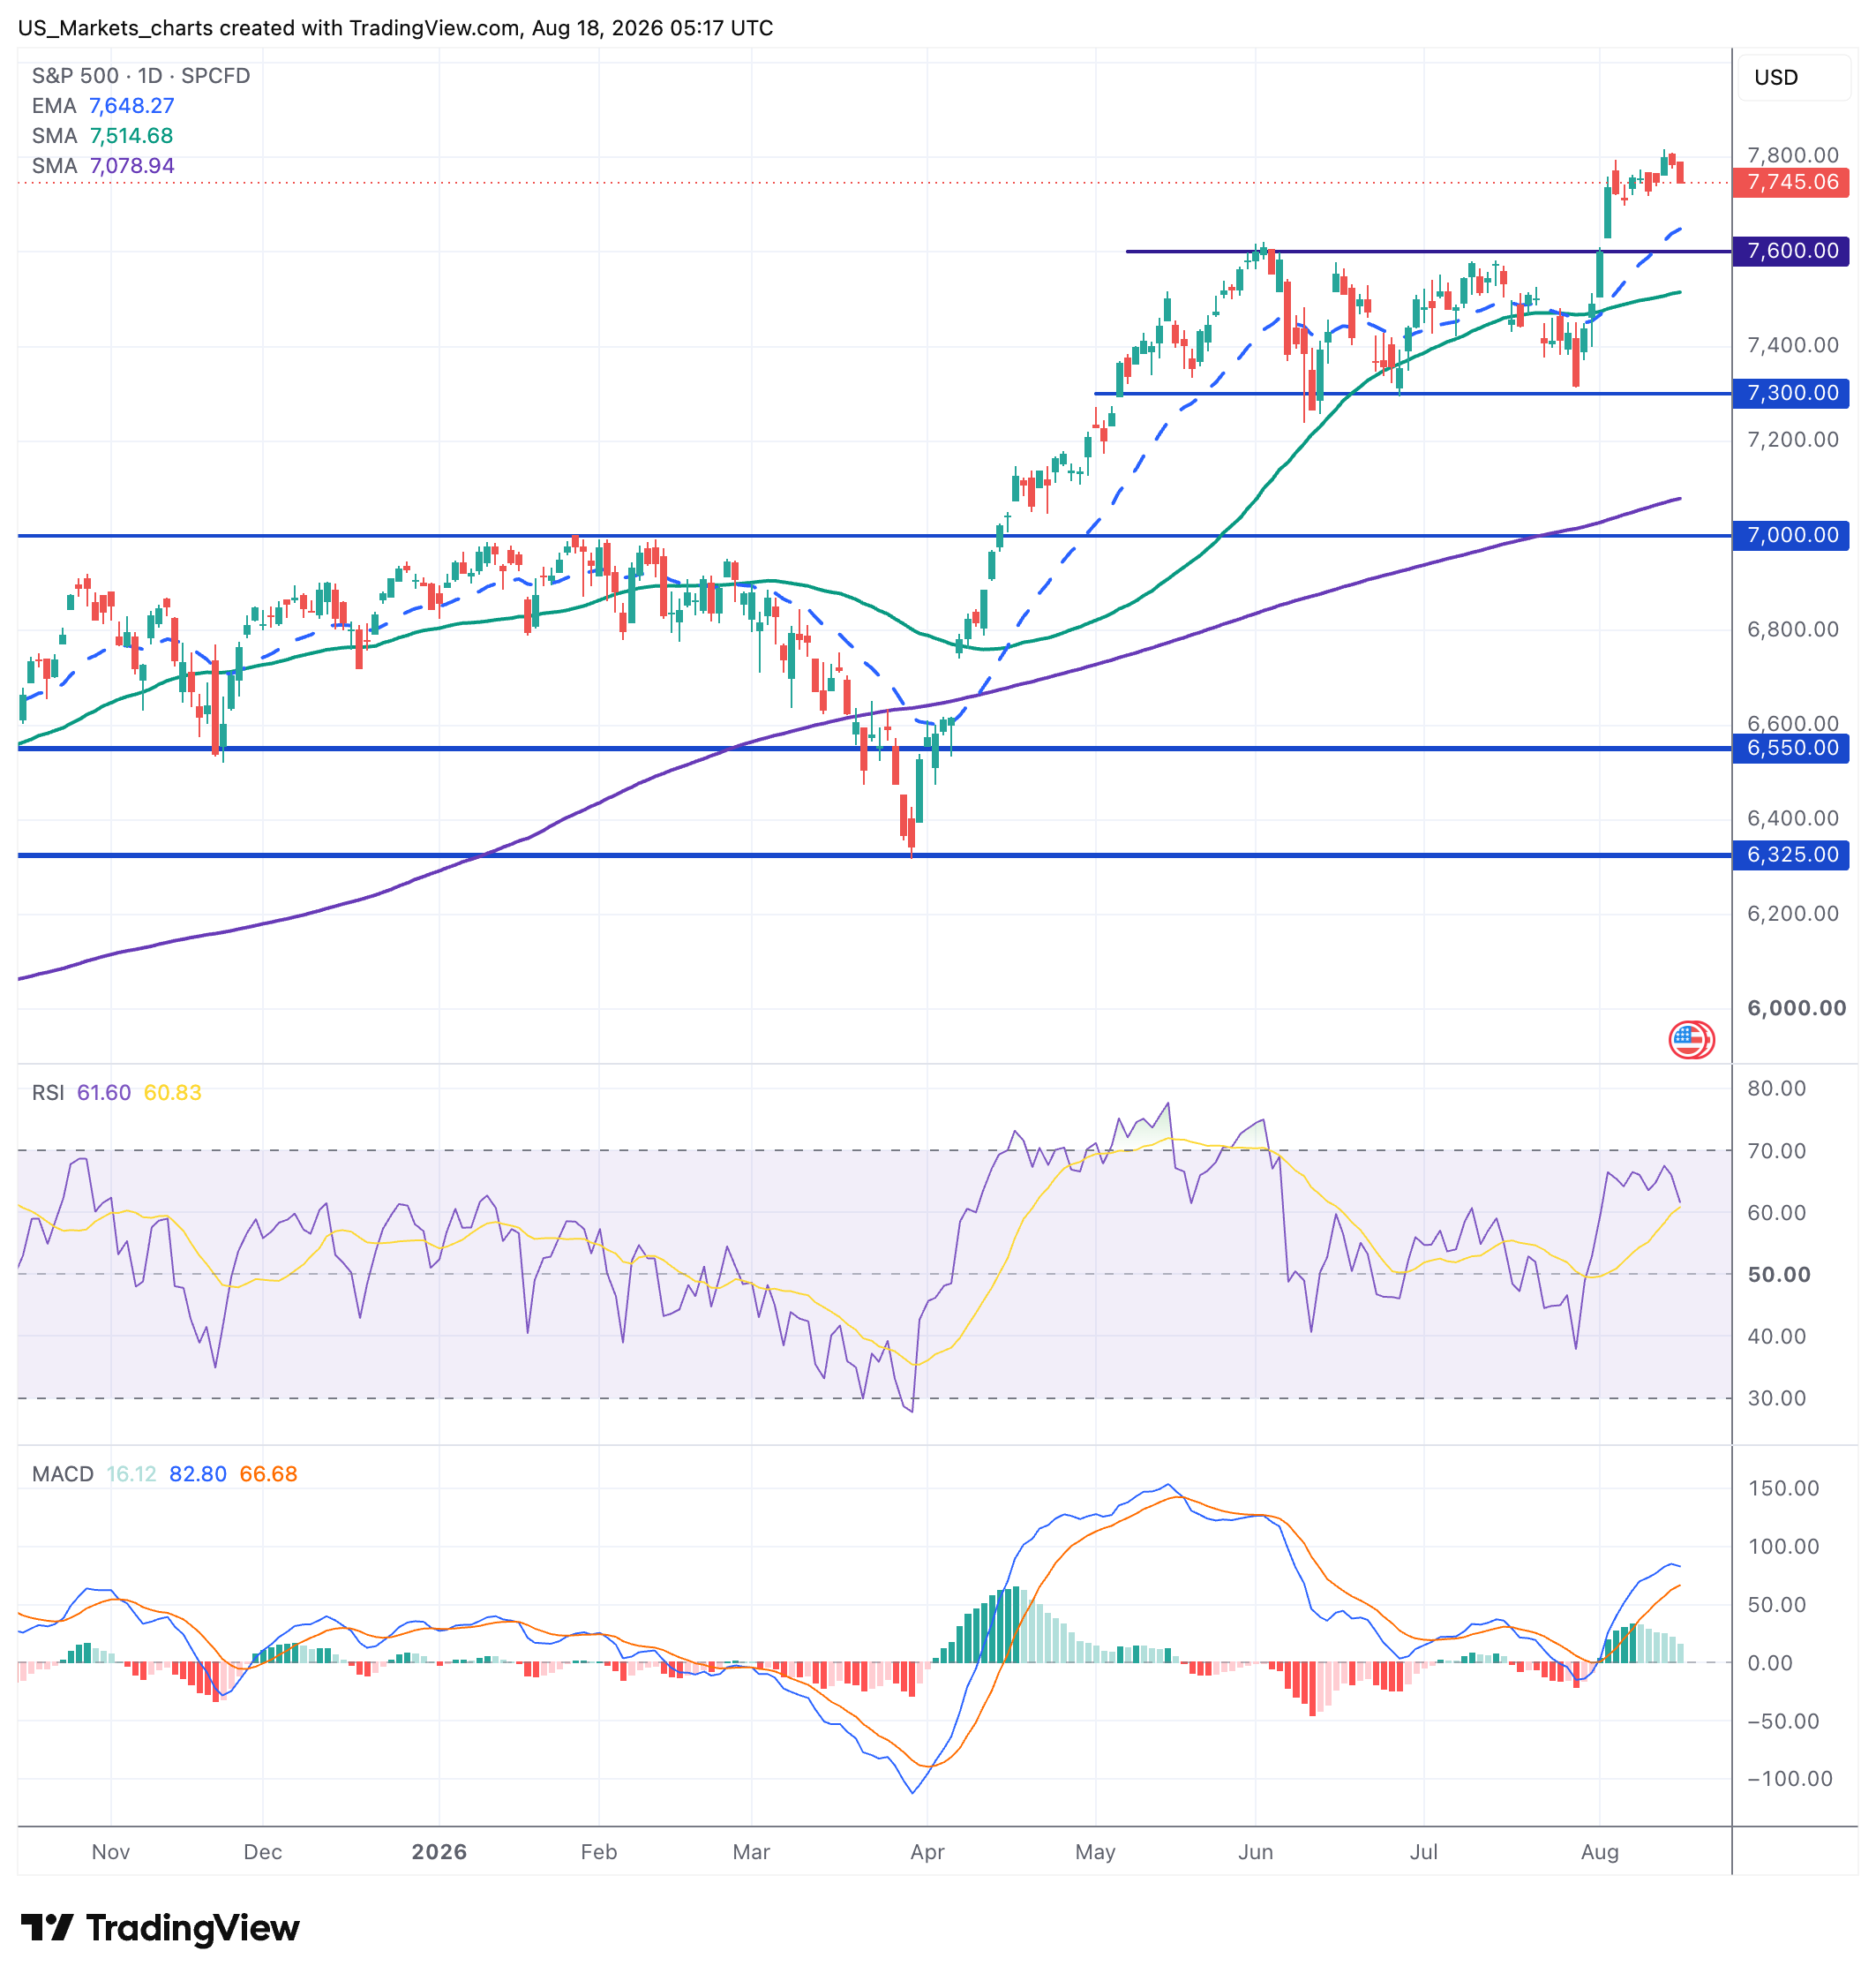Click the 6,325.00 price line label
The width and height of the screenshot is (1876, 1981).
click(1791, 855)
